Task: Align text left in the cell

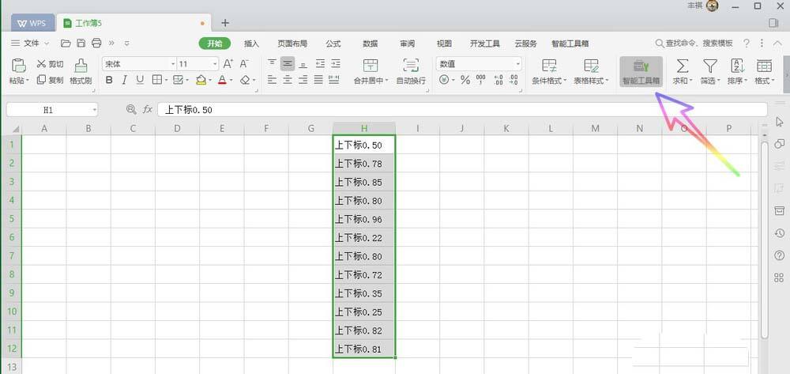Action: point(272,80)
